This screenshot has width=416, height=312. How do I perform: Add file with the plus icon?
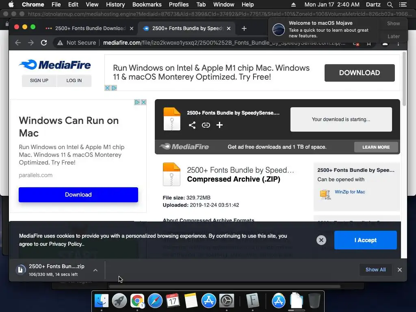click(219, 125)
